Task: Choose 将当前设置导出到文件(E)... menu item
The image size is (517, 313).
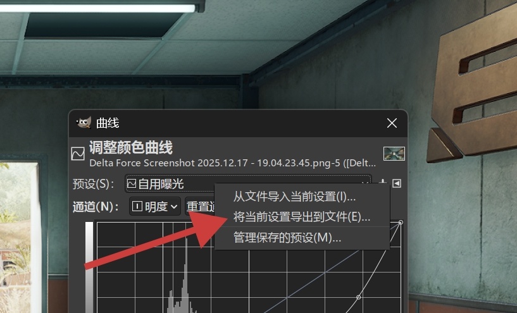Action: pos(302,217)
